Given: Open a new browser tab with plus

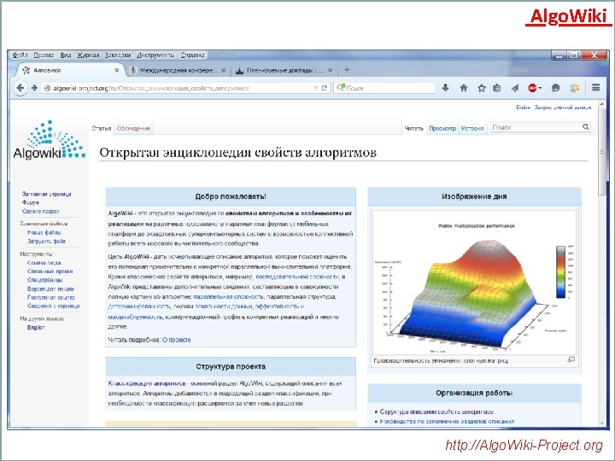Looking at the screenshot, I should (347, 70).
